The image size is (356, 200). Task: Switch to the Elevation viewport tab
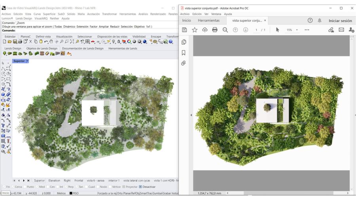click(54, 180)
